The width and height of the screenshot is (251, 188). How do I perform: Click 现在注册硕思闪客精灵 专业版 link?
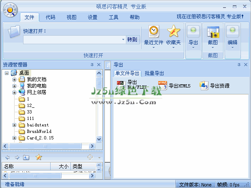click(210, 17)
